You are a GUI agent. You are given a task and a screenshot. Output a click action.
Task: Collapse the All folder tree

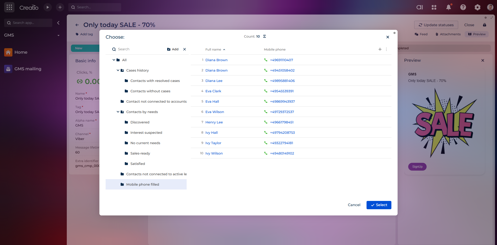tap(114, 60)
